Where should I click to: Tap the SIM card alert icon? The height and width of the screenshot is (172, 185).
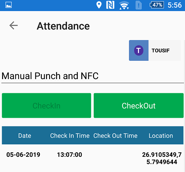(139, 5)
